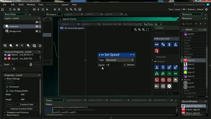211x119 pixels.
Task: Delete the selected layer icon
Action: click(x=40, y=46)
